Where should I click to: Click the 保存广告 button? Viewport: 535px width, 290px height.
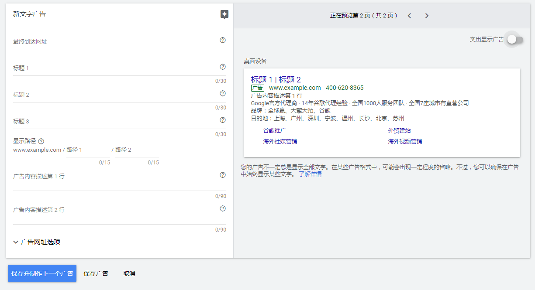click(x=96, y=273)
